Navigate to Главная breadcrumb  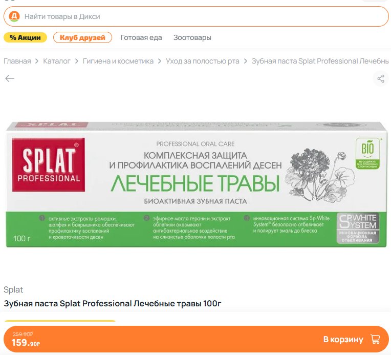click(17, 61)
